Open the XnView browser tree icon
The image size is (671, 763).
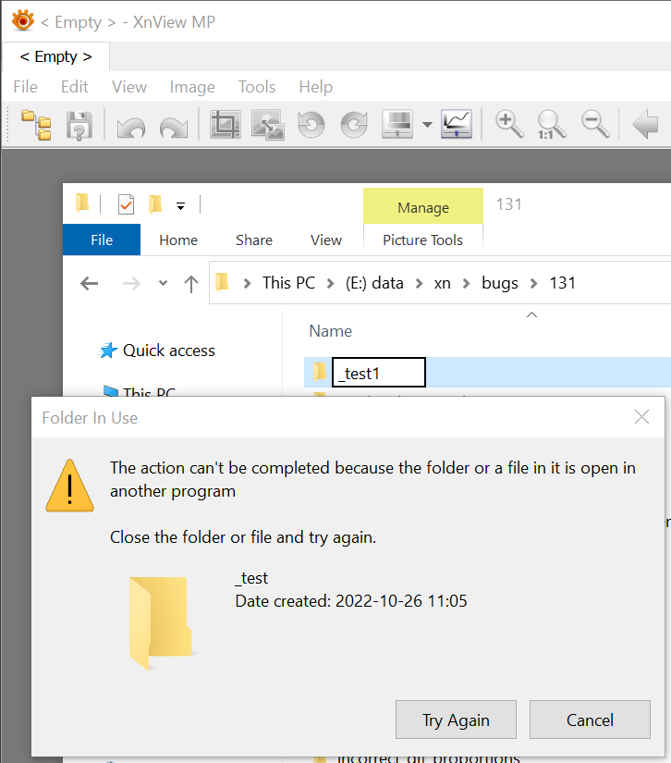click(x=37, y=124)
